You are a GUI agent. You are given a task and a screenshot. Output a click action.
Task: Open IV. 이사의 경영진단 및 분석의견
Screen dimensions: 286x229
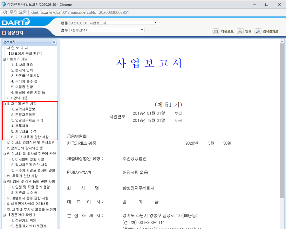click(31, 142)
